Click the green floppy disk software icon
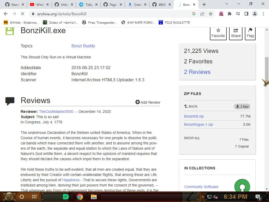Screen dimensions: 269x202 pyautogui.click(x=10, y=31)
